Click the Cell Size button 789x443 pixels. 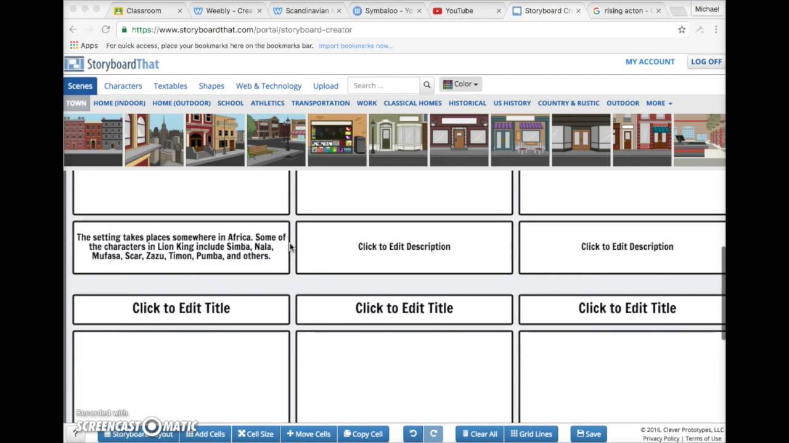(255, 434)
